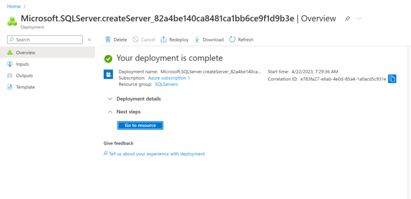Click the green checkmark success icon
This screenshot has height=199, width=411.
(108, 59)
